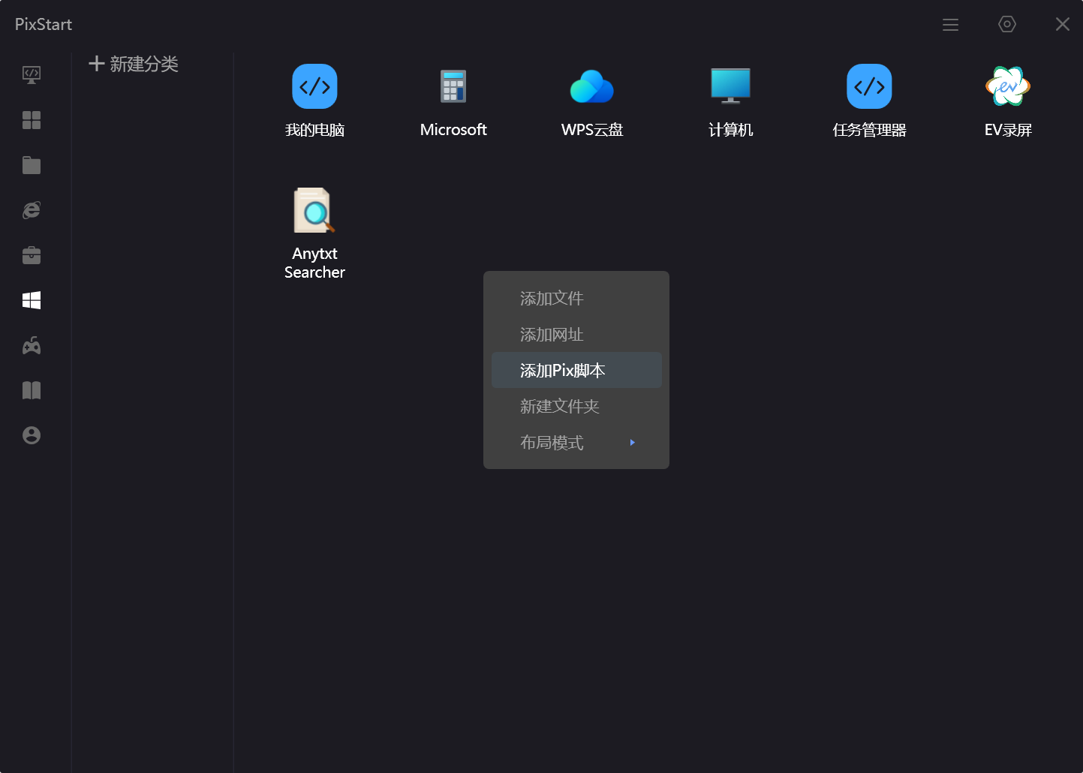Choose 添加文件 from the context menu
The image size is (1083, 773).
point(552,298)
